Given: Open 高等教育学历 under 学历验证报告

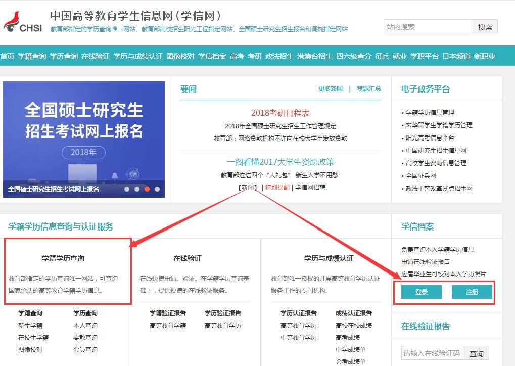Looking at the screenshot, I should click(x=223, y=325).
